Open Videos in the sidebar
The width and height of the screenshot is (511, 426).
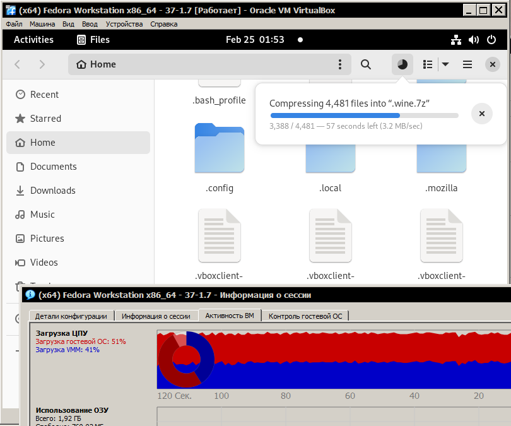pyautogui.click(x=78, y=263)
